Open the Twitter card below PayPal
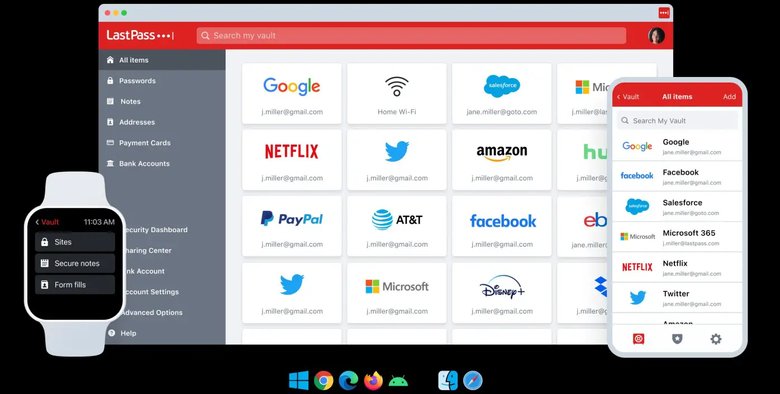Viewport: 780px width, 394px height. (292, 293)
